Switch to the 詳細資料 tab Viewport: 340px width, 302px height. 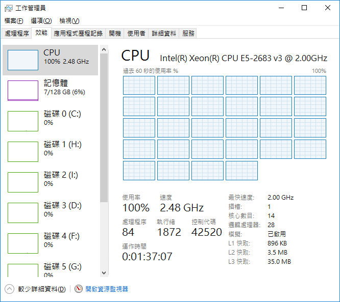[x=163, y=34]
